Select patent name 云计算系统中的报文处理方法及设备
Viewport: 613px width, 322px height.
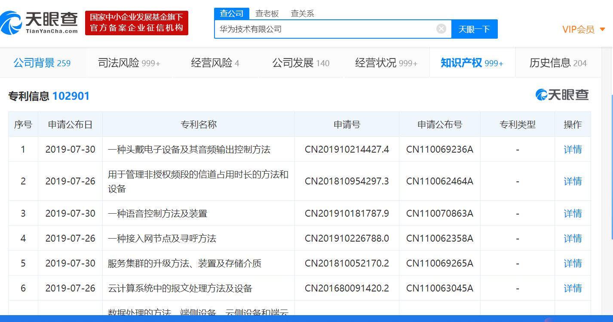[180, 288]
